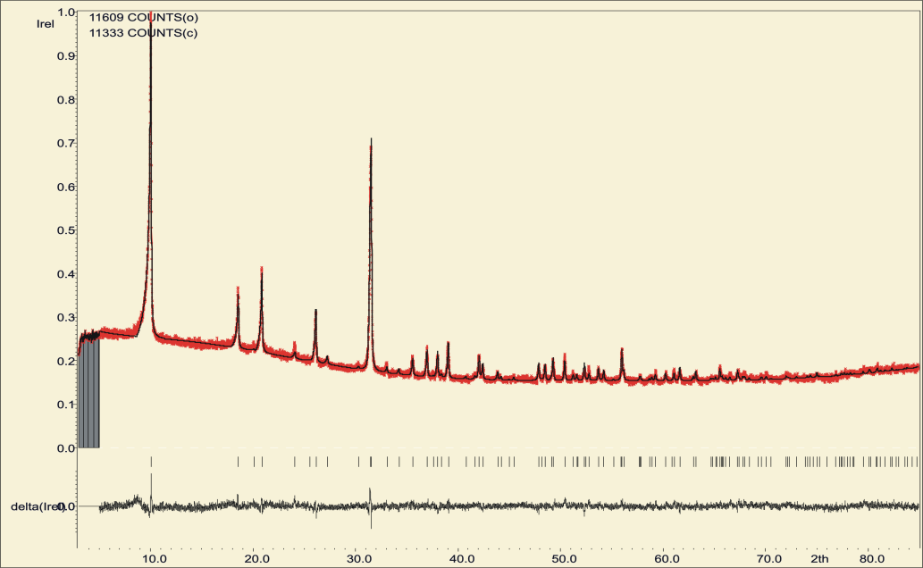
Task: Click the 0.3 y-axis tick label
Action: pos(66,317)
